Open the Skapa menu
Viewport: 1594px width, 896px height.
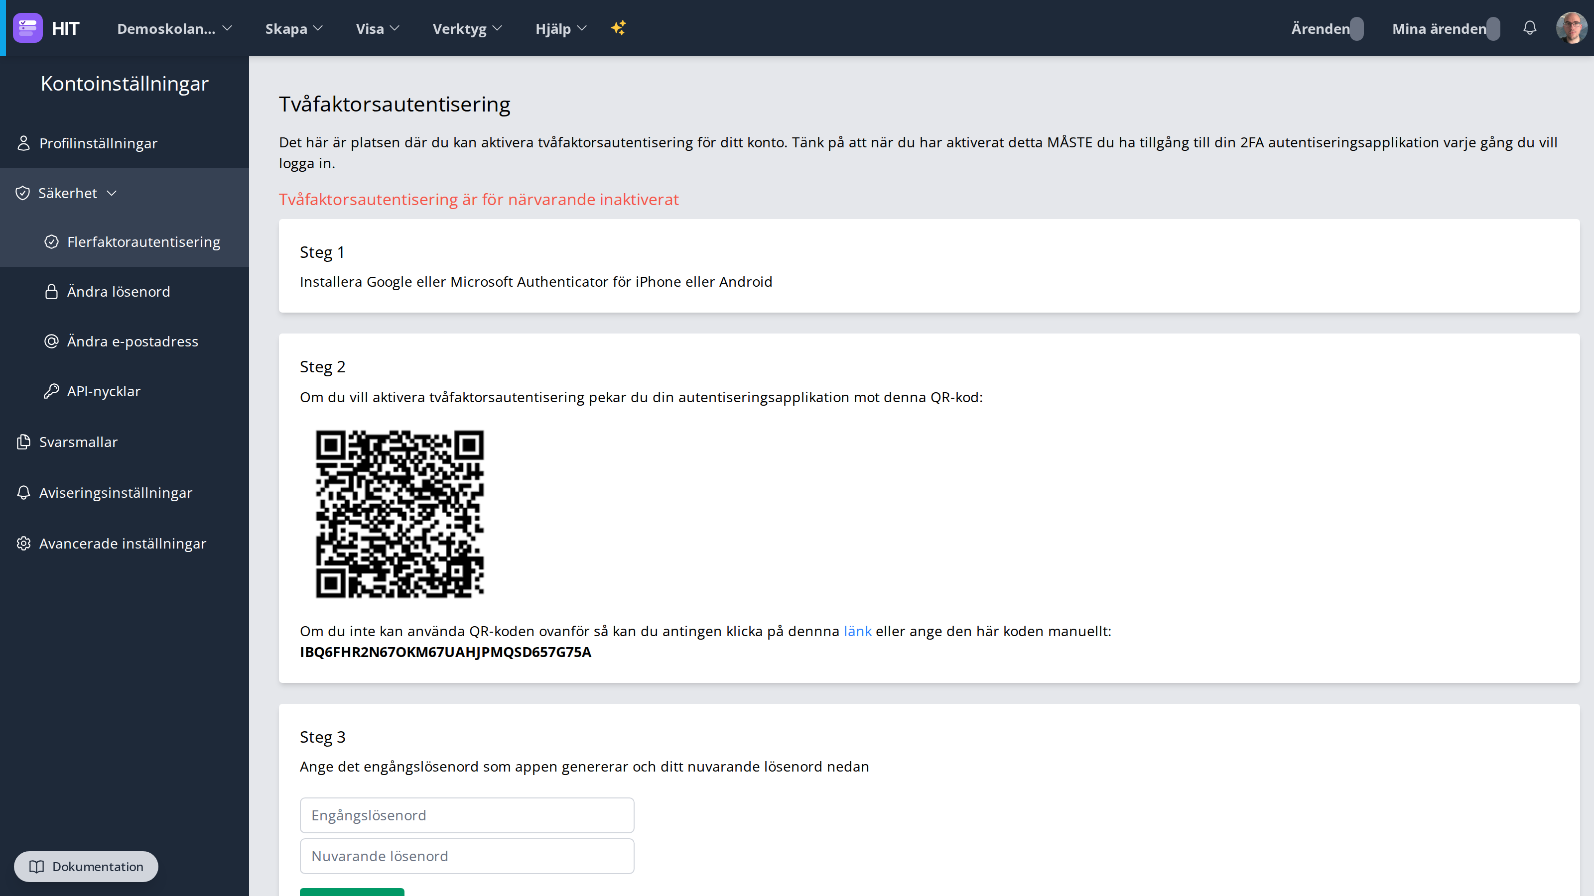coord(294,28)
